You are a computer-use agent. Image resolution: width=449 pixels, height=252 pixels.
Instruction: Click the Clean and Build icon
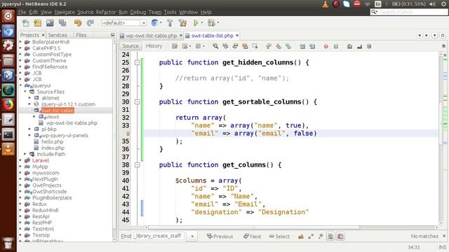point(182,23)
